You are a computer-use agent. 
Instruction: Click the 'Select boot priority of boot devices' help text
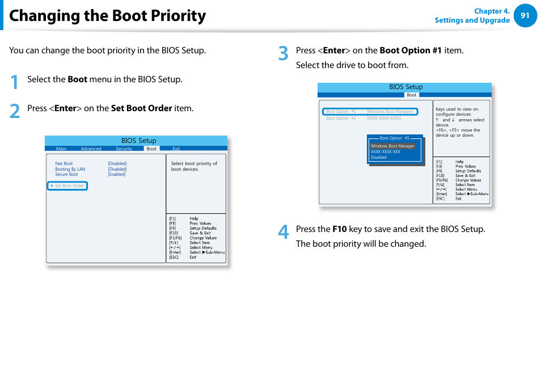[x=194, y=166]
